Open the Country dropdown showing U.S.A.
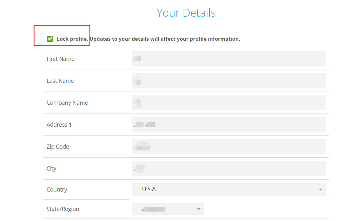Screen dimensions: 359x221 point(229,189)
